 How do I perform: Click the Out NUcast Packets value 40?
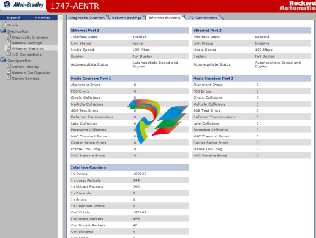135,225
